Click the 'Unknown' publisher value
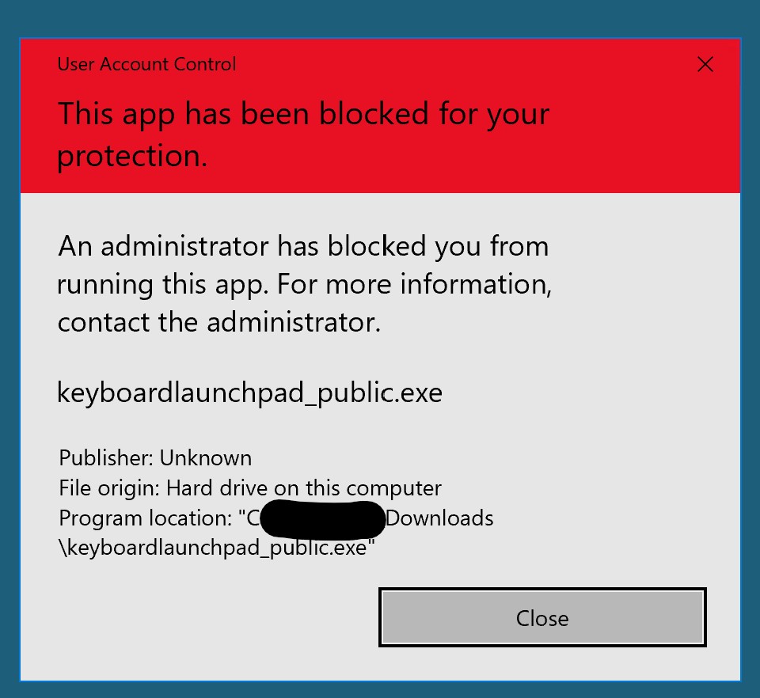 tap(206, 458)
